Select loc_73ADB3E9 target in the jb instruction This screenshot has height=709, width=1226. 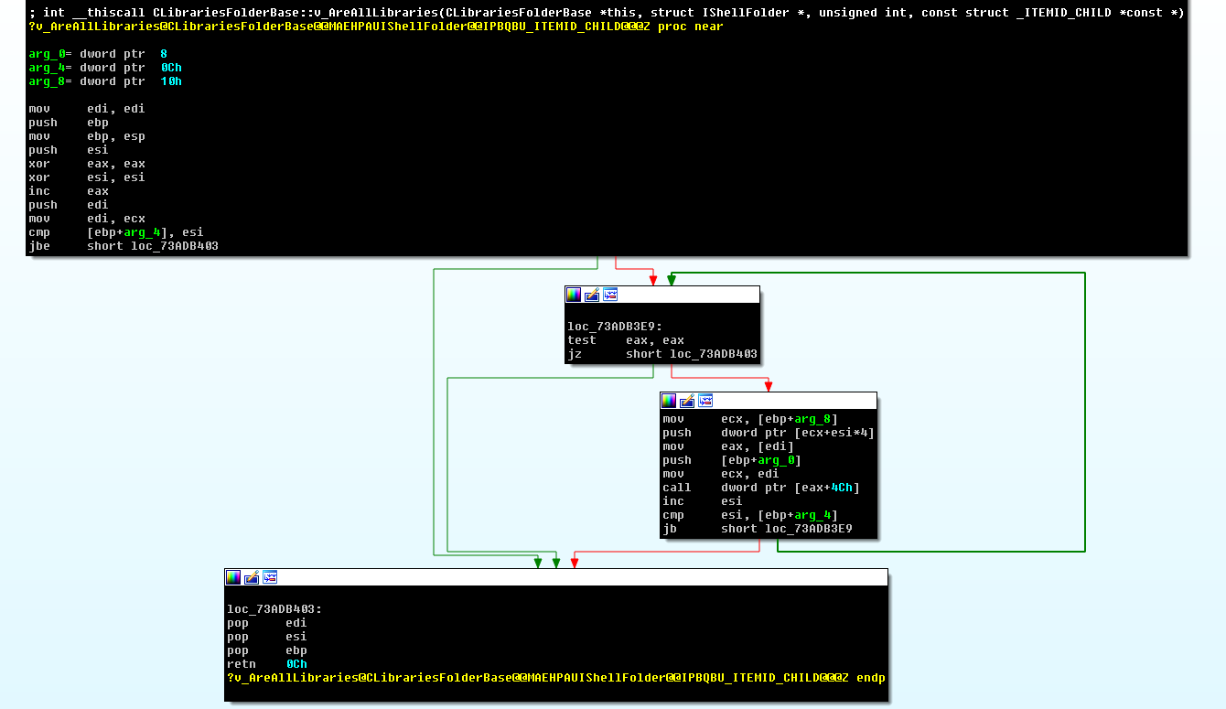tap(811, 528)
